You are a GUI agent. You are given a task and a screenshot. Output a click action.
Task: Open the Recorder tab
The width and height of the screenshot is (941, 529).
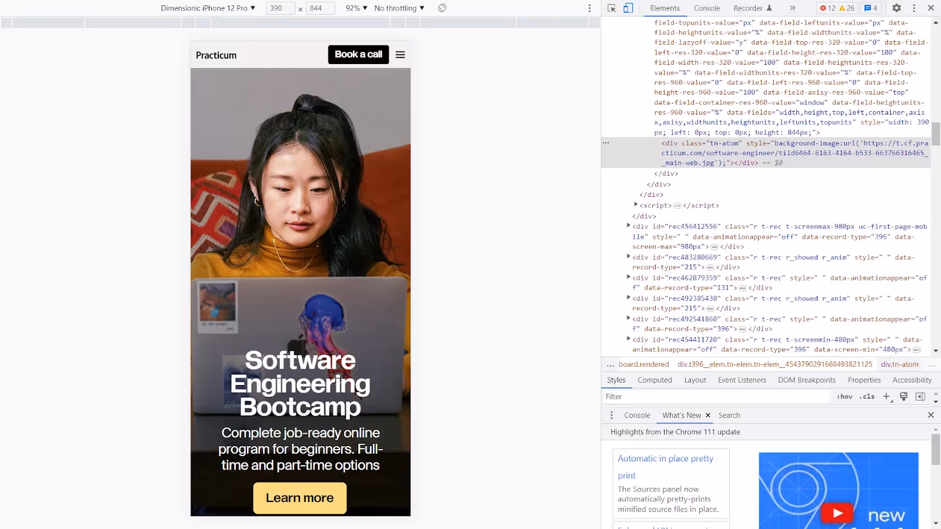[753, 8]
